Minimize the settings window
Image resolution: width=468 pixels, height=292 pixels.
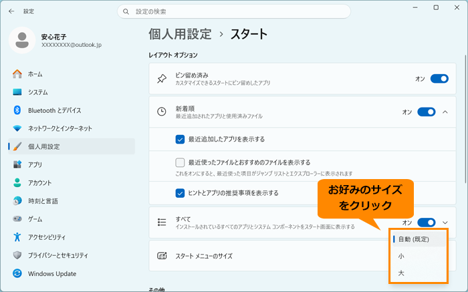415,8
